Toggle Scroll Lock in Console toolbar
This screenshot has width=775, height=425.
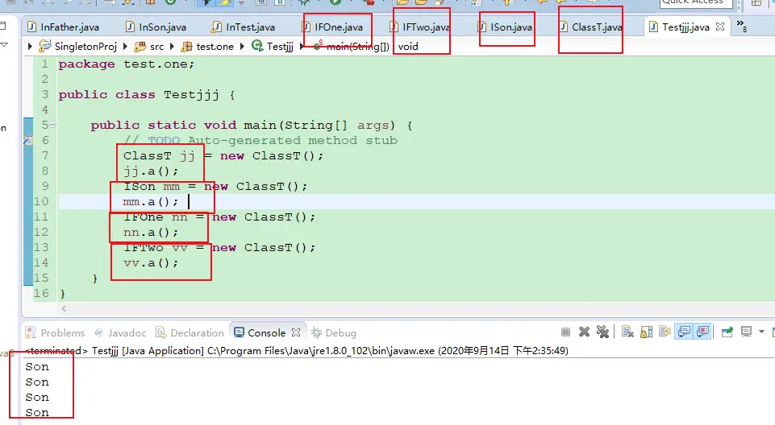click(x=645, y=332)
